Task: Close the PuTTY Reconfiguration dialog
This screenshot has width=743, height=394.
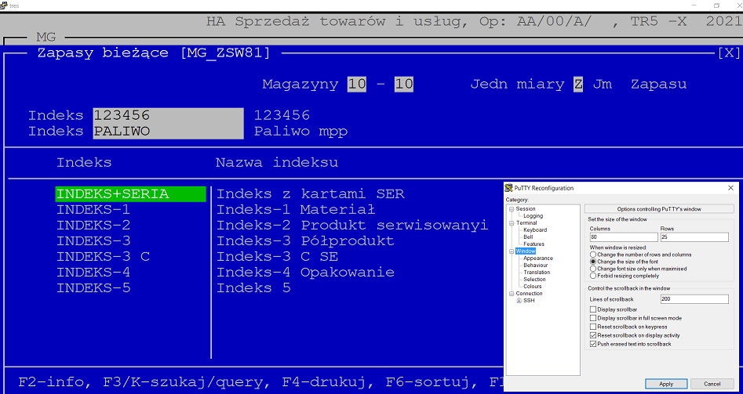Action: click(x=730, y=188)
